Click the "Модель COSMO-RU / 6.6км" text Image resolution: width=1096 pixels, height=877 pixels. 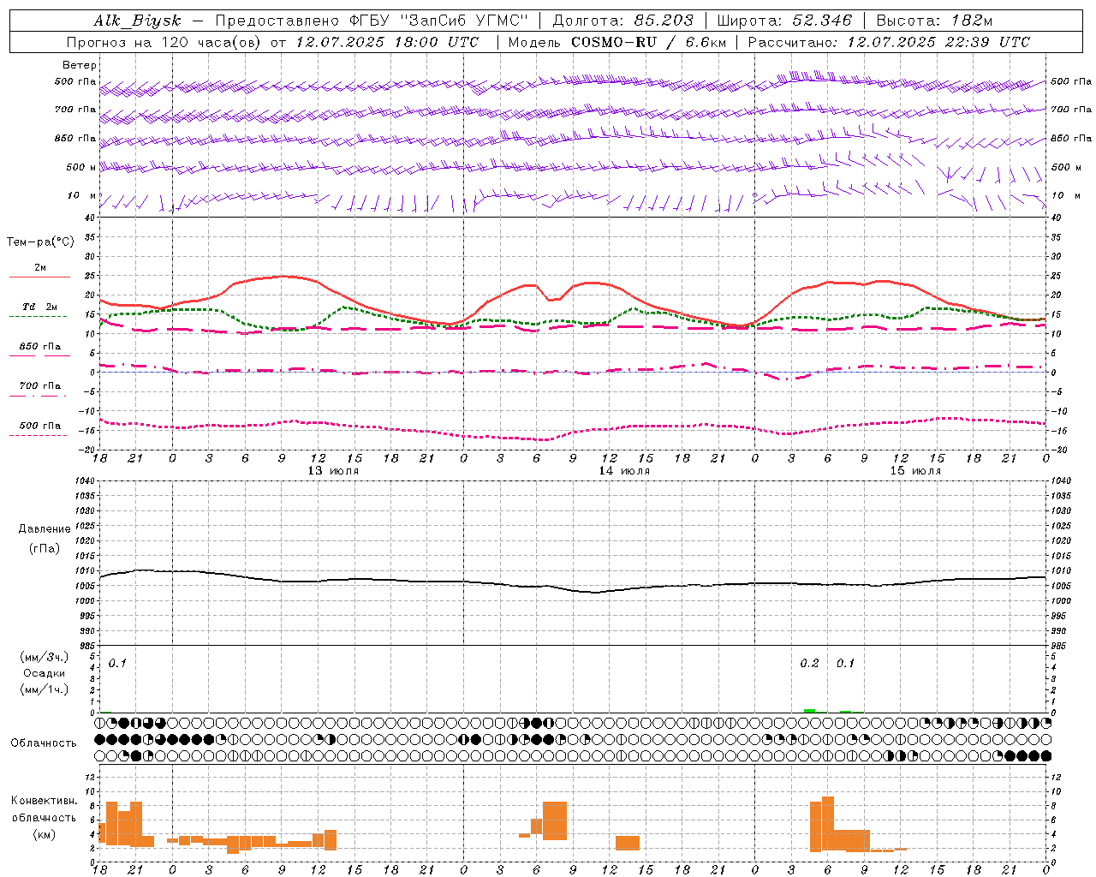(616, 42)
